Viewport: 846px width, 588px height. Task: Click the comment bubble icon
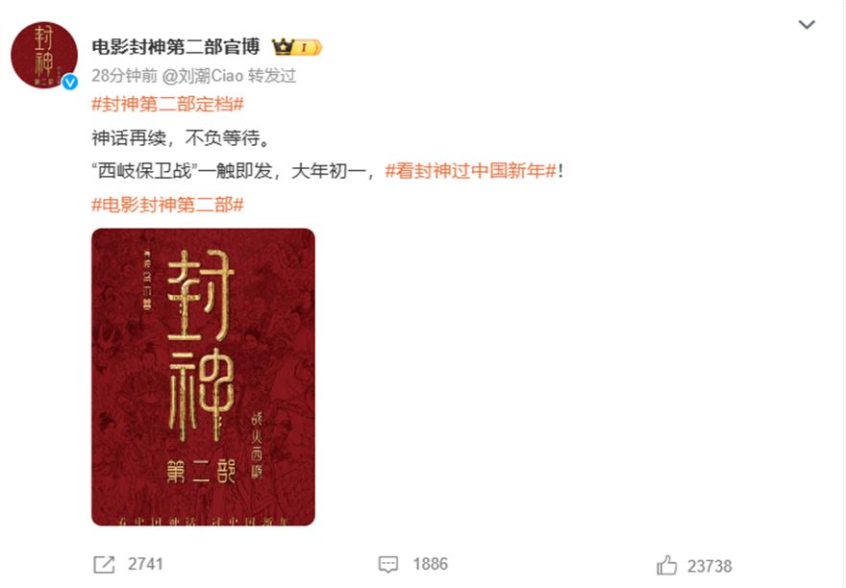pos(388,565)
